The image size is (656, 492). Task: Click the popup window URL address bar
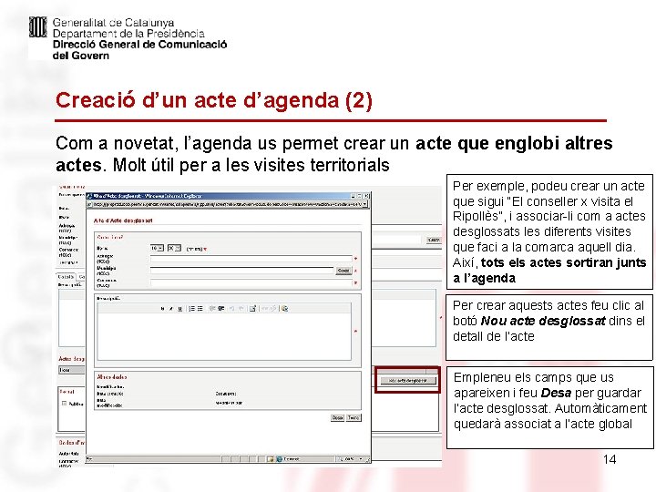(x=225, y=204)
